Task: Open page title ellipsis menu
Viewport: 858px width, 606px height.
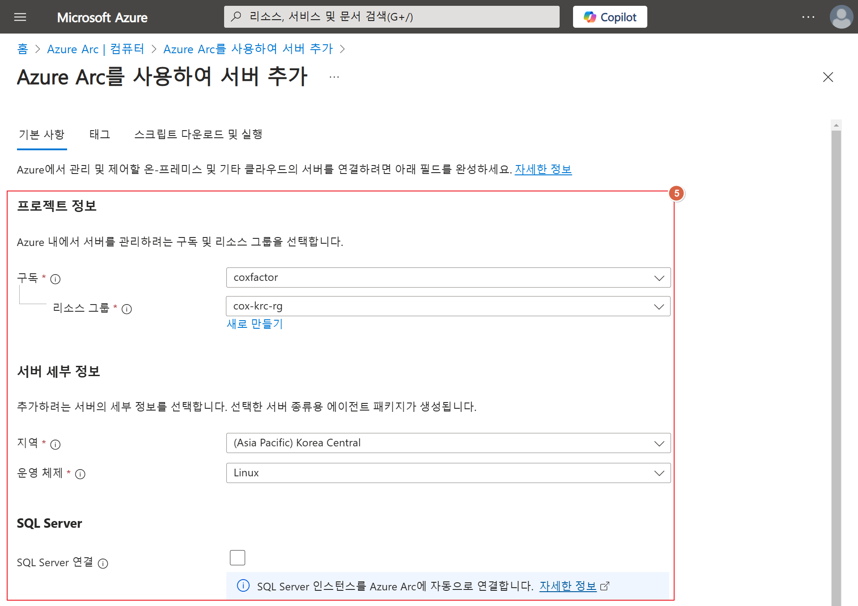Action: 334,77
